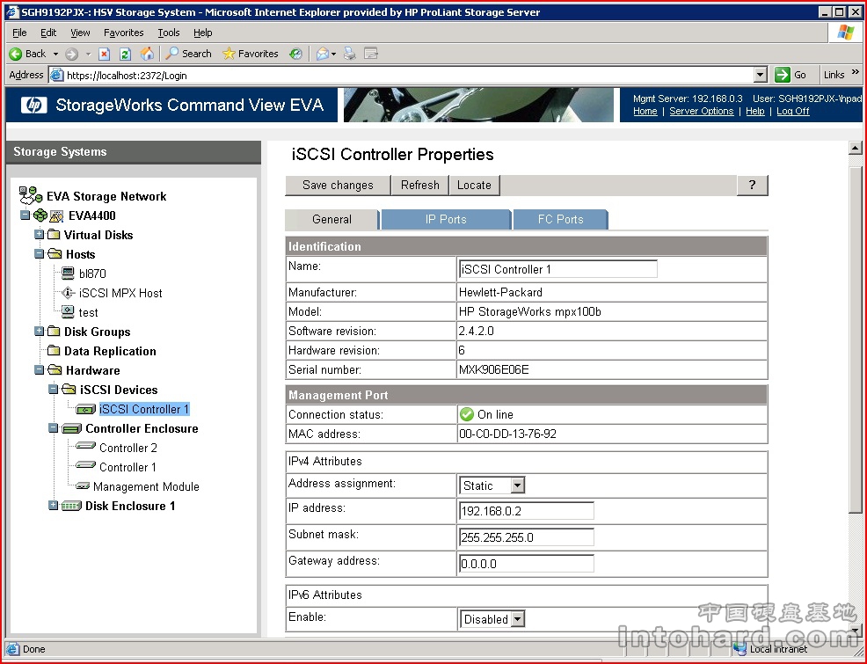Click the Refresh page toolbar icon
This screenshot has height=664, width=867.
coord(126,54)
